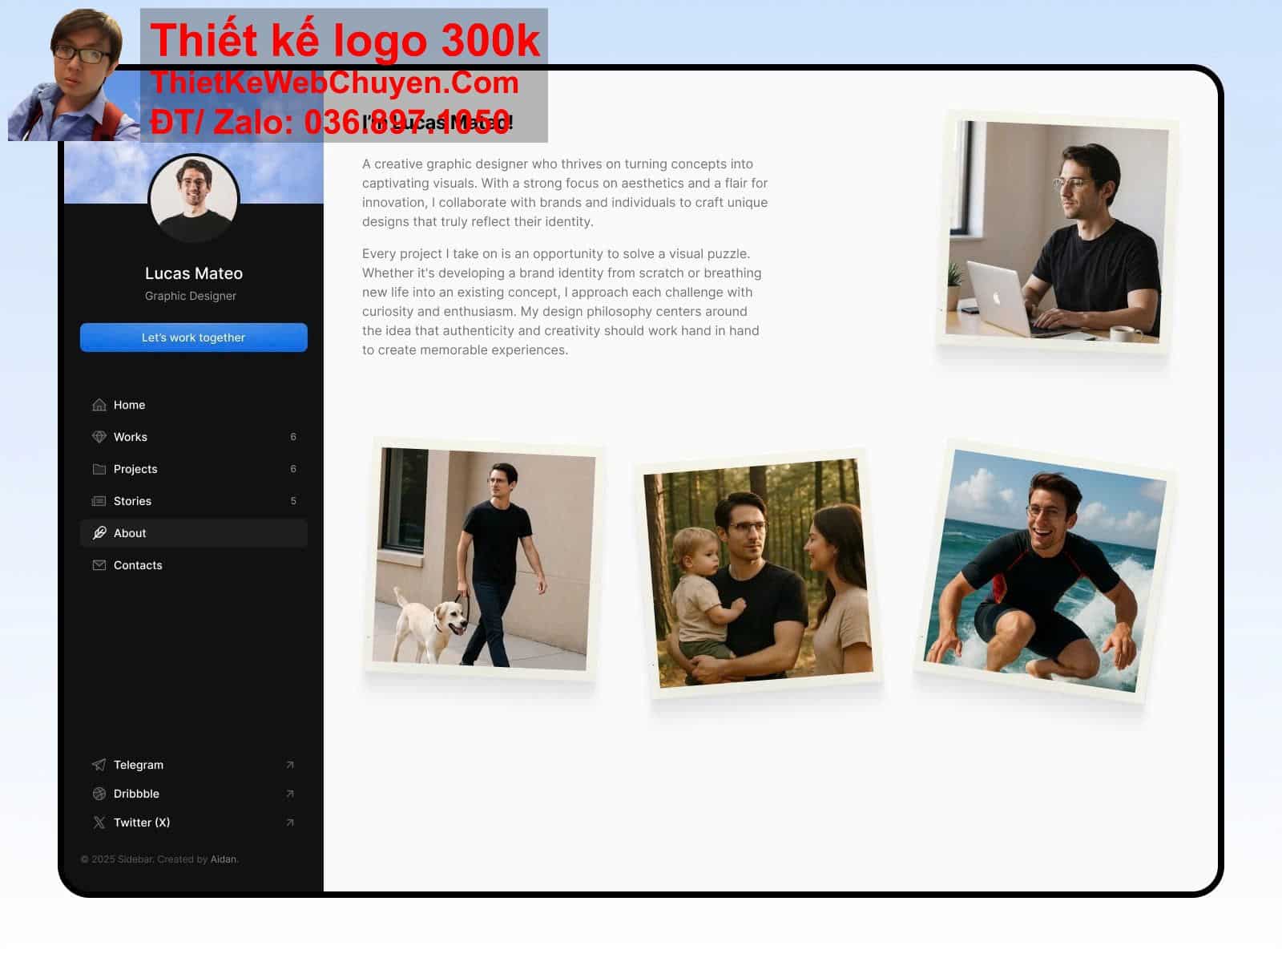Open external arrow next to Dribbble
Screen dimensions: 1282x962
[x=290, y=794]
